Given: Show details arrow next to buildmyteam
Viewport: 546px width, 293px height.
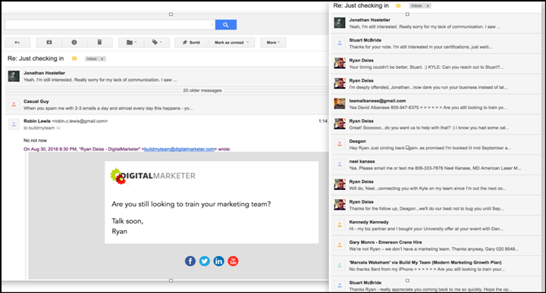Looking at the screenshot, I should pyautogui.click(x=58, y=128).
